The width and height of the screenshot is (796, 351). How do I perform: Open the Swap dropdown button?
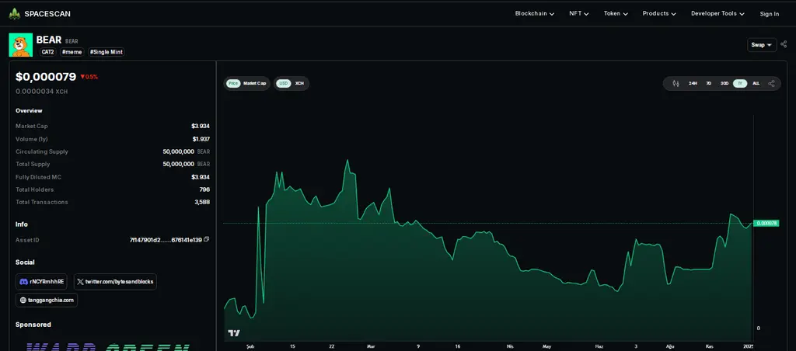tap(762, 44)
